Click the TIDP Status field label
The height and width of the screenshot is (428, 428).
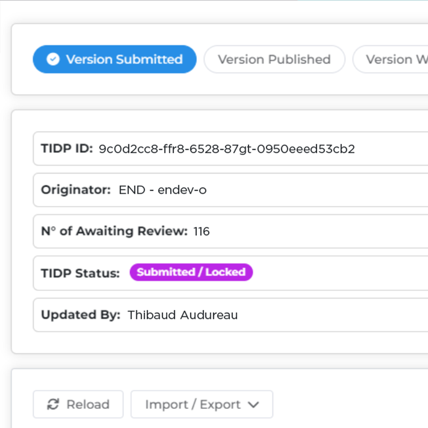[80, 273]
